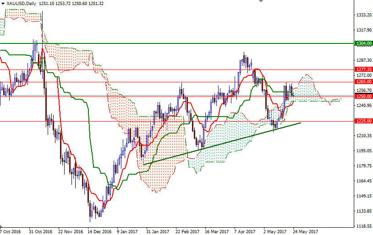
Task: Open the dropdown arrow beside XAUUSD,Daily
Action: click(2, 3)
